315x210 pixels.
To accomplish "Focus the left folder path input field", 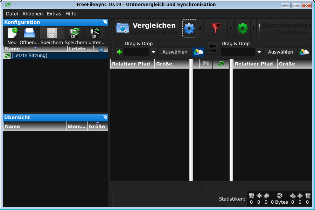I will pyautogui.click(x=136, y=52).
